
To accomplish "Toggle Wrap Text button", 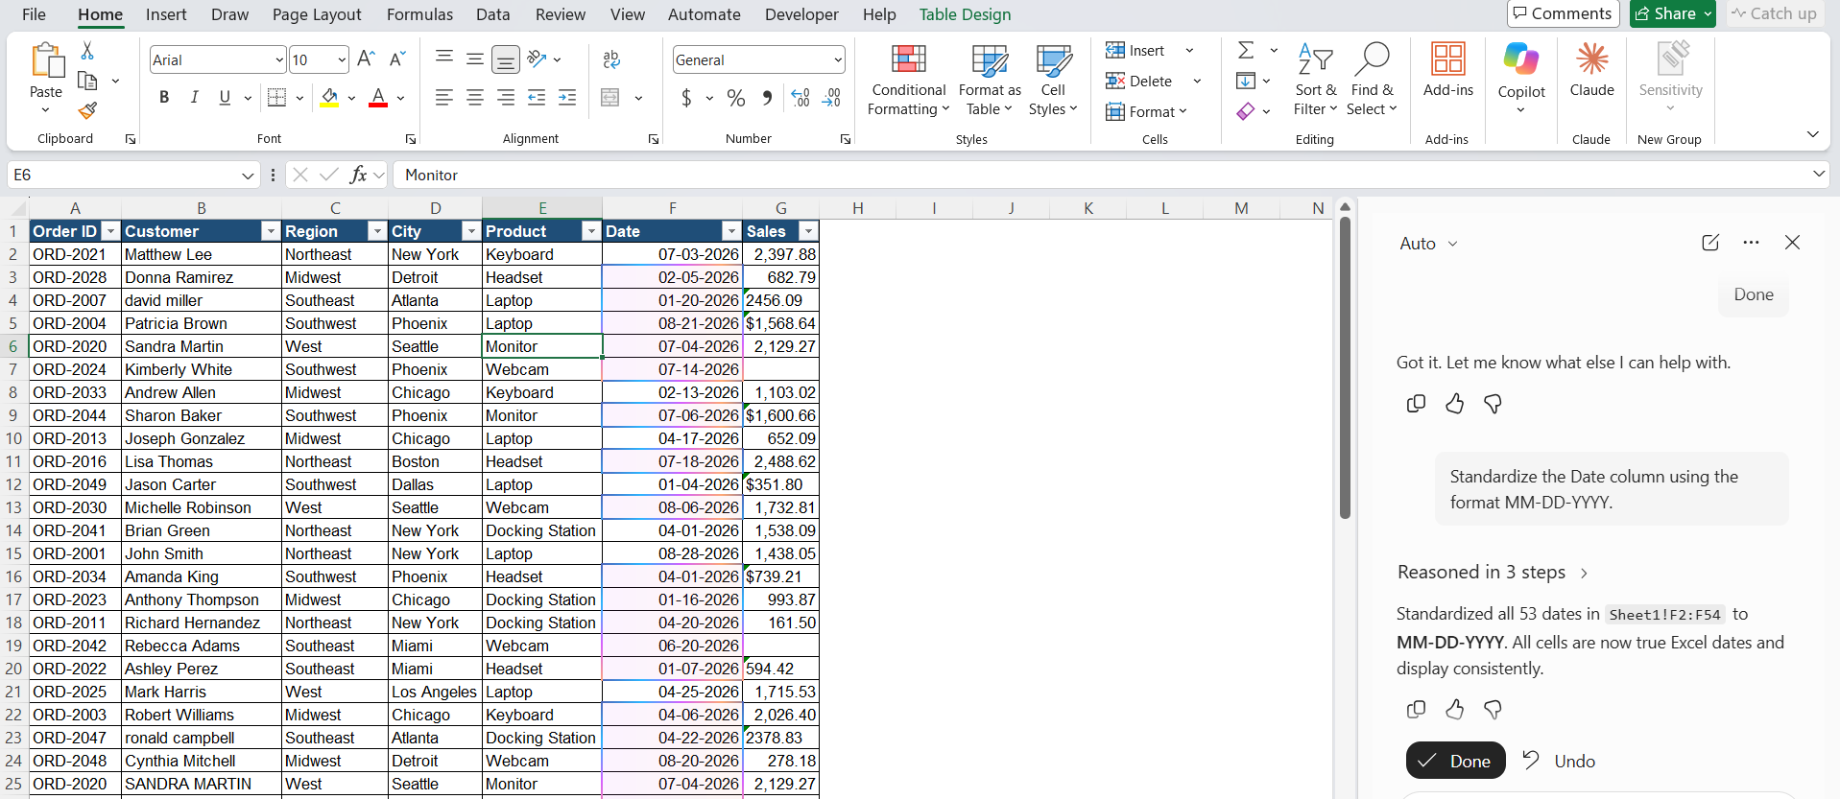I will (x=611, y=59).
